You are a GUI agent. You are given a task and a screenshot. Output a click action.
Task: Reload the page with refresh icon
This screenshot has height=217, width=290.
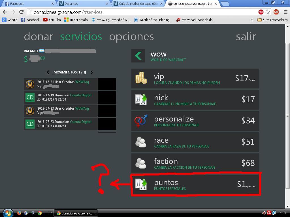(x=22, y=12)
